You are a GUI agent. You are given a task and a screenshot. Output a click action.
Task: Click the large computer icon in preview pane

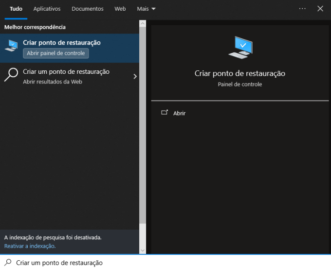[240, 48]
